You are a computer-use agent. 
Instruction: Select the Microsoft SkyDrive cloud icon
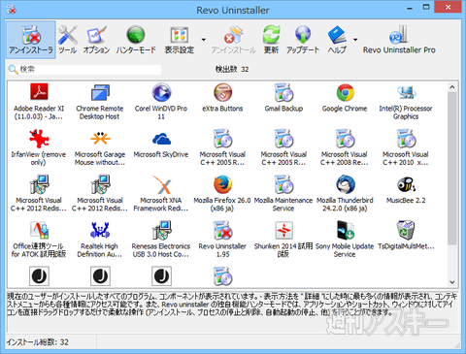pyautogui.click(x=161, y=139)
